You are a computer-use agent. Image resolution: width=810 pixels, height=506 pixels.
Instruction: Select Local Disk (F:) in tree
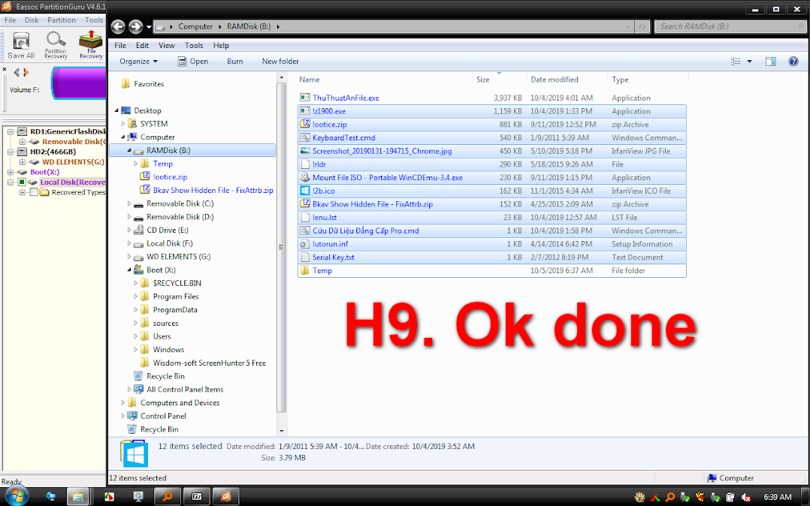(170, 243)
